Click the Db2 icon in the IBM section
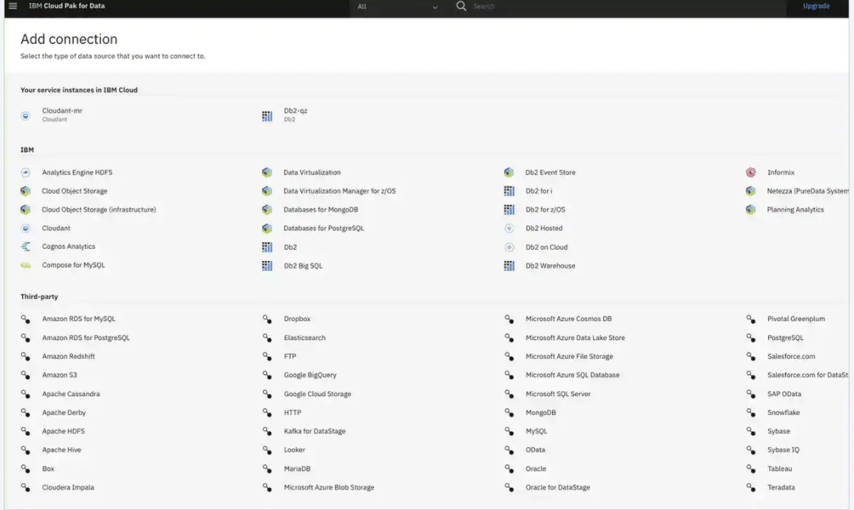This screenshot has width=854, height=510. pos(267,247)
